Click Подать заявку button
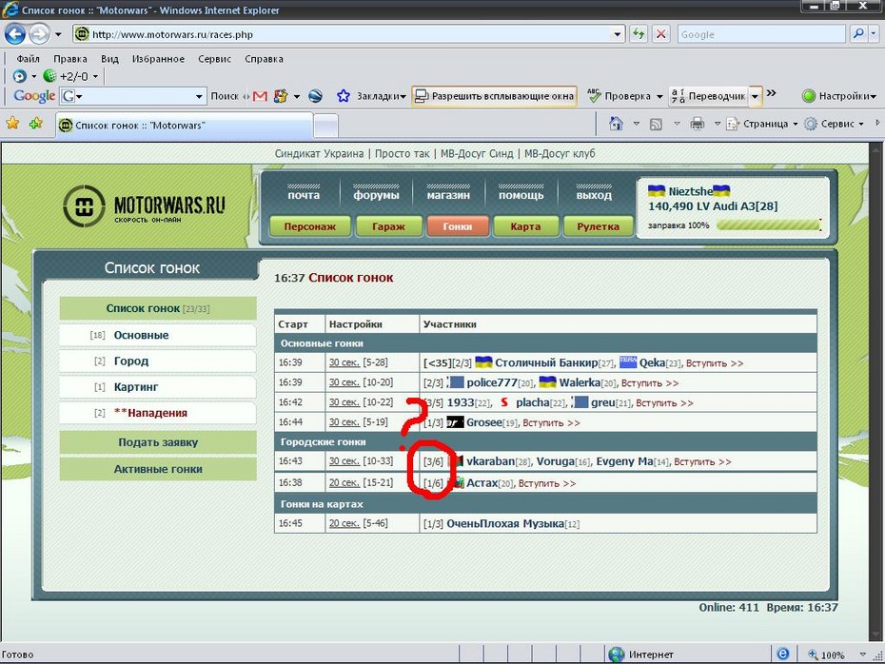The width and height of the screenshot is (885, 664). pos(158,442)
